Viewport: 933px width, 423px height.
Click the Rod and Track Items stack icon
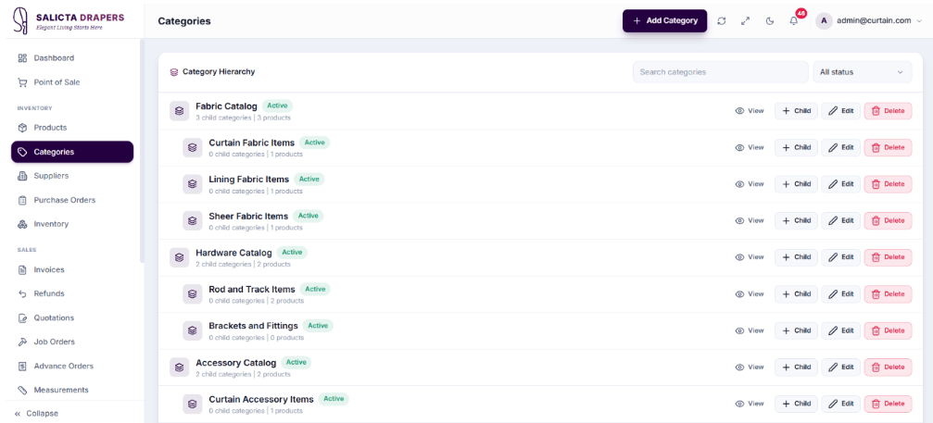click(192, 294)
